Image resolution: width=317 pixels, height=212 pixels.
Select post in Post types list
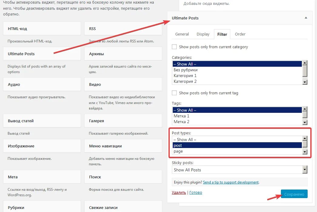coord(237,145)
